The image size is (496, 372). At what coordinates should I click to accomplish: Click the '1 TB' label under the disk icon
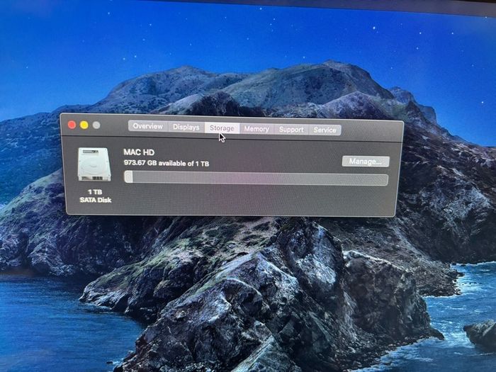(95, 192)
